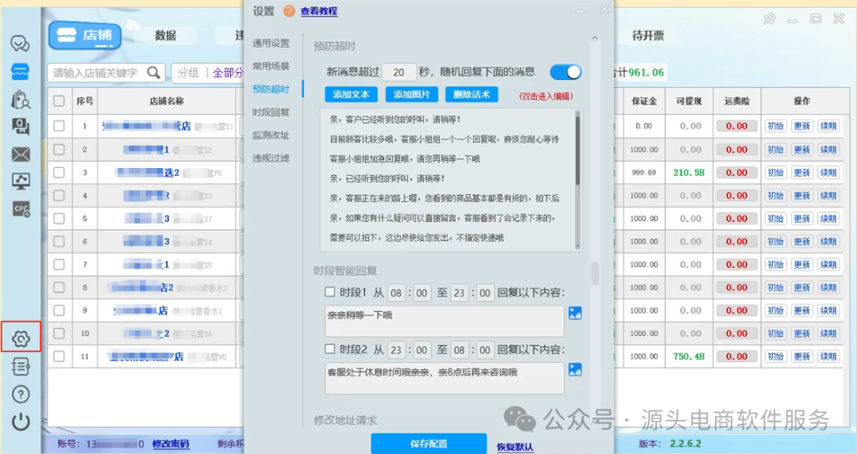Viewport: 857px width, 454px height.
Task: Click 续期 button in row 11
Action: (x=828, y=357)
